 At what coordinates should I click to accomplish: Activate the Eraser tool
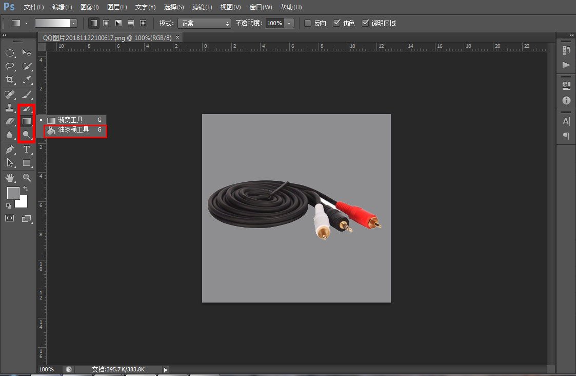pyautogui.click(x=10, y=121)
